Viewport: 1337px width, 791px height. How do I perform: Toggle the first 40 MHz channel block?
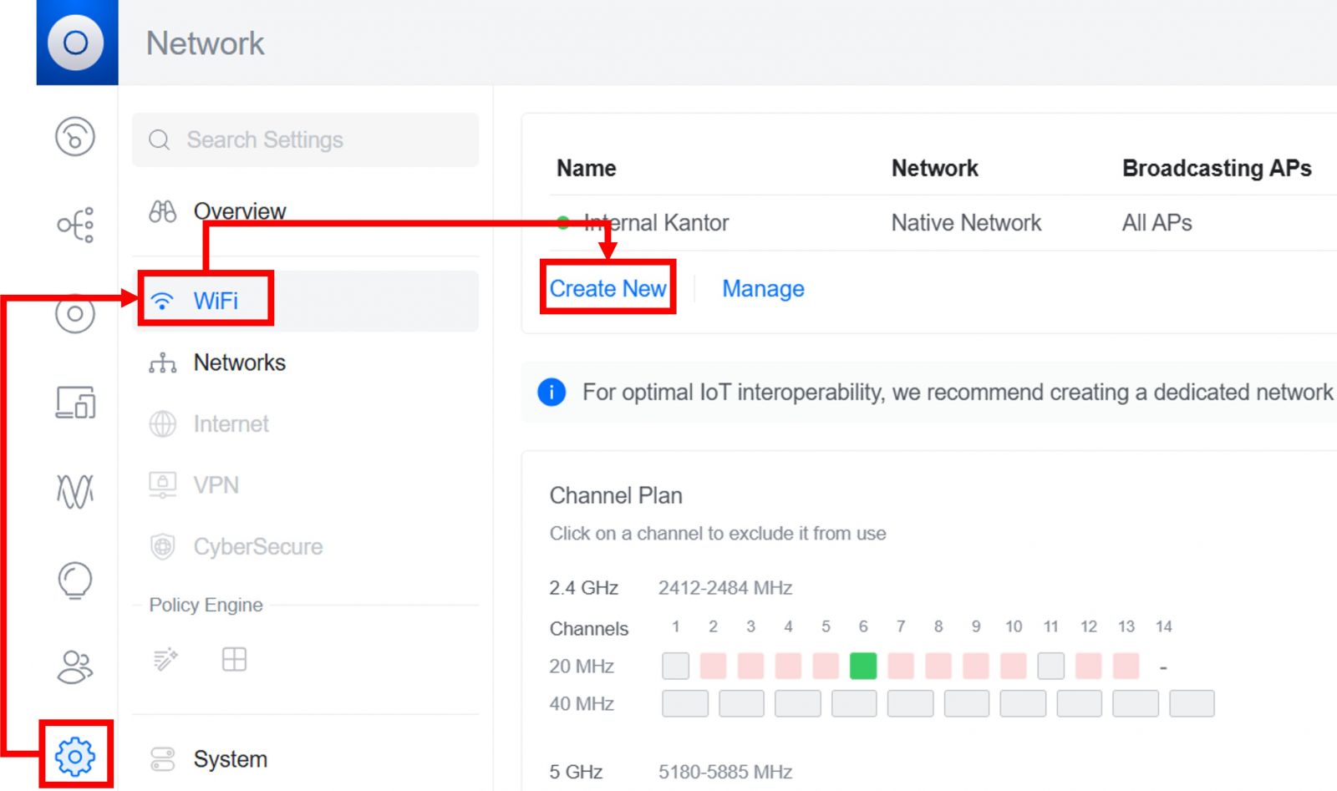684,703
